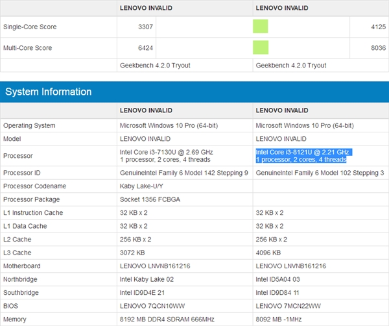Click the Single-Core Score value 3307
Screen dimensions: 389x326
[x=145, y=27]
